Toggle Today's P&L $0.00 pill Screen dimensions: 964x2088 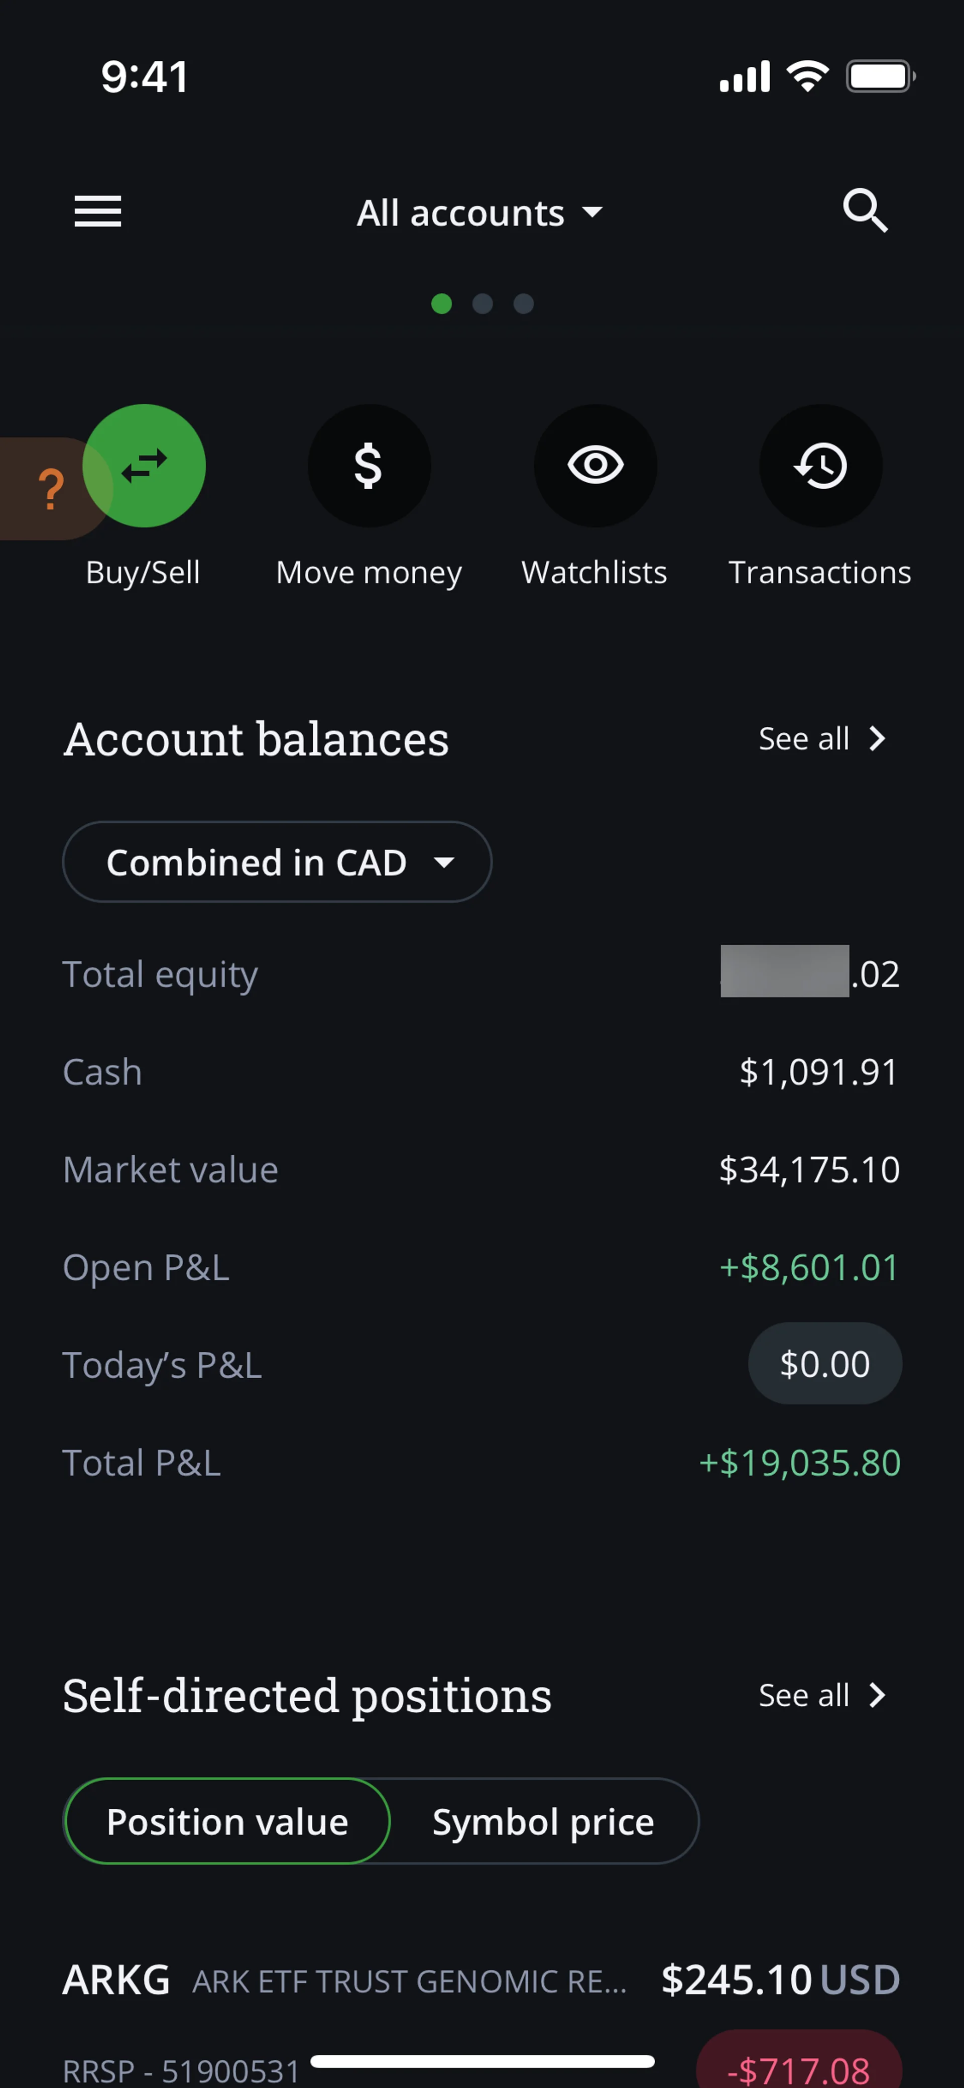(824, 1363)
